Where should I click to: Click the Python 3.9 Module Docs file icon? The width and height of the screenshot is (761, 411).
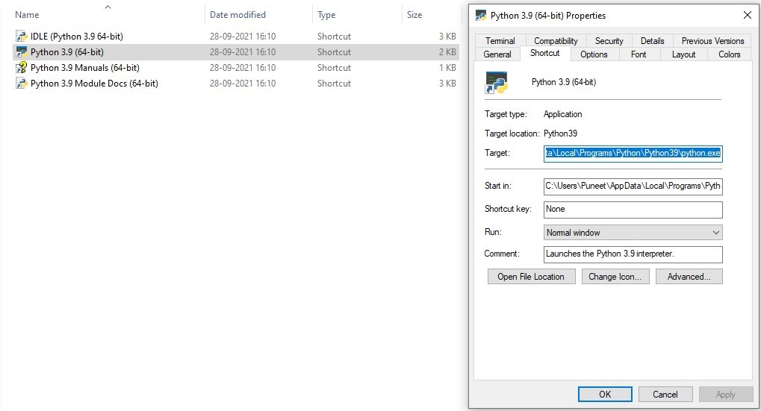(x=22, y=84)
